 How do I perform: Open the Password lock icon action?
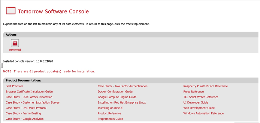pos(15,43)
